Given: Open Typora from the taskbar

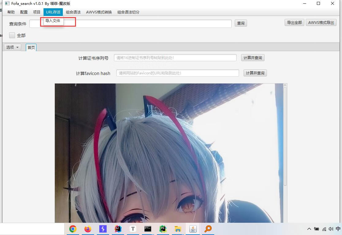Looking at the screenshot, I should [x=133, y=229].
